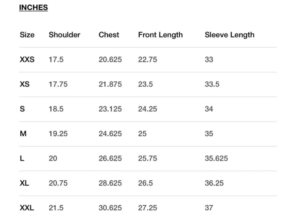Select the Chest column header
This screenshot has width=283, height=223.
[109, 35]
